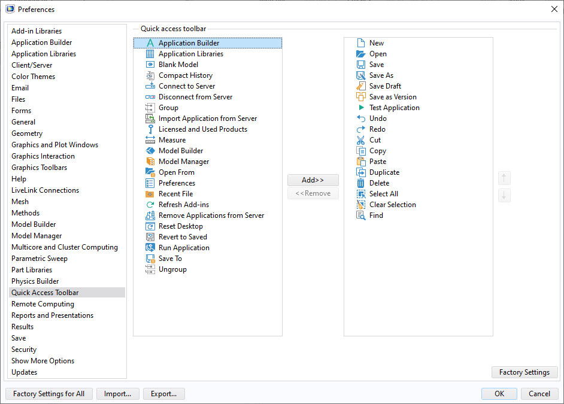The image size is (564, 404).
Task: Click the Factory Settings for All button
Action: [48, 394]
